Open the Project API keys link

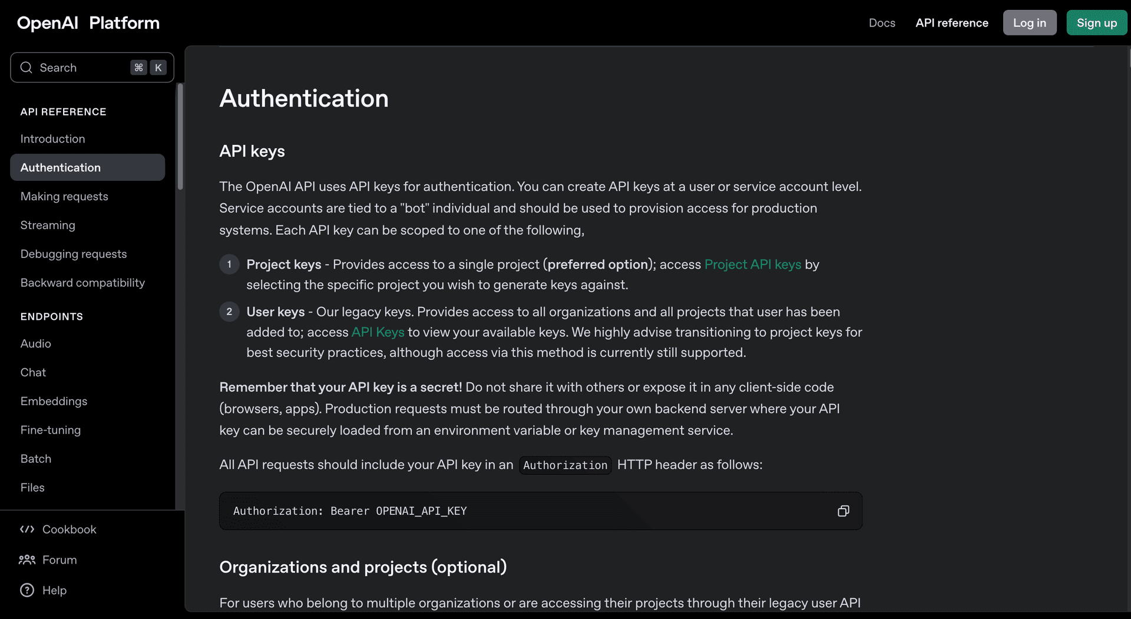point(752,264)
